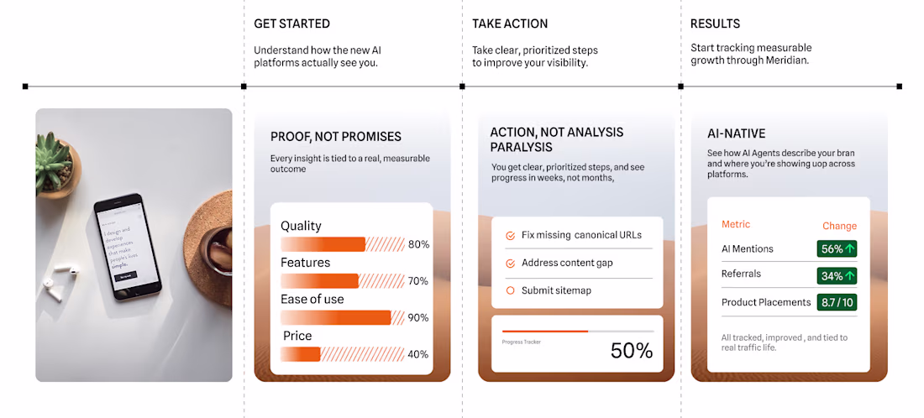Click the Features 70% rating bar

343,281
